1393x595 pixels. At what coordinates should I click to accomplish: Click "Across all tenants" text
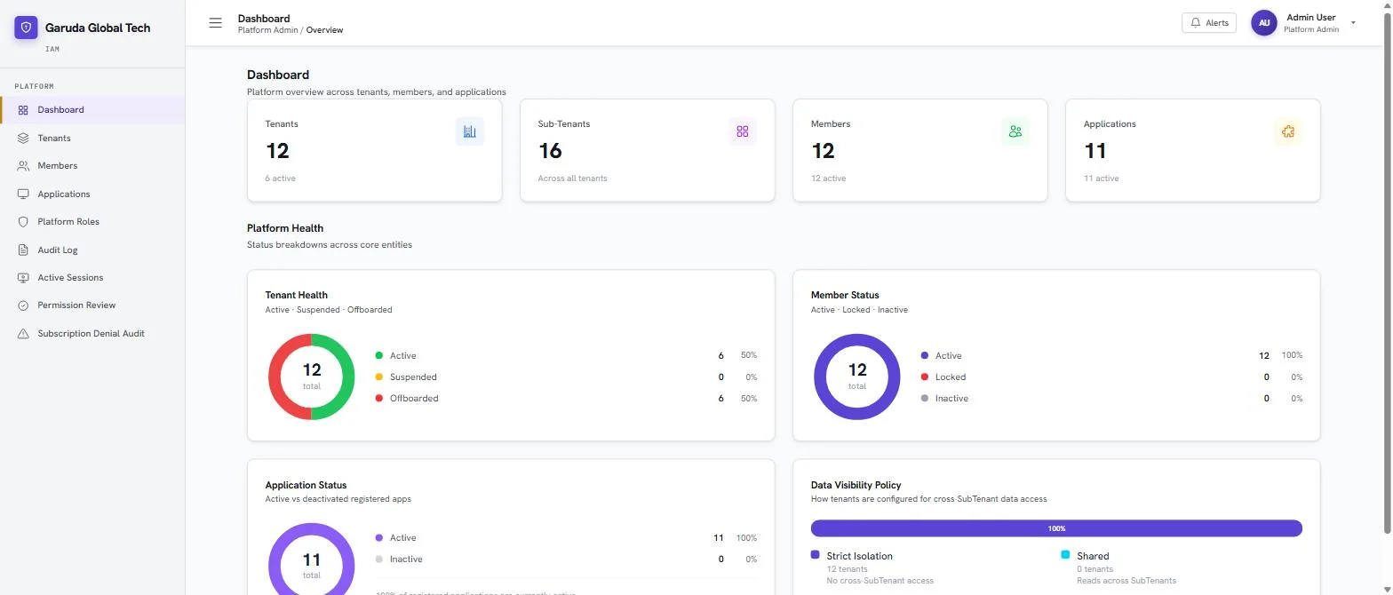click(573, 178)
